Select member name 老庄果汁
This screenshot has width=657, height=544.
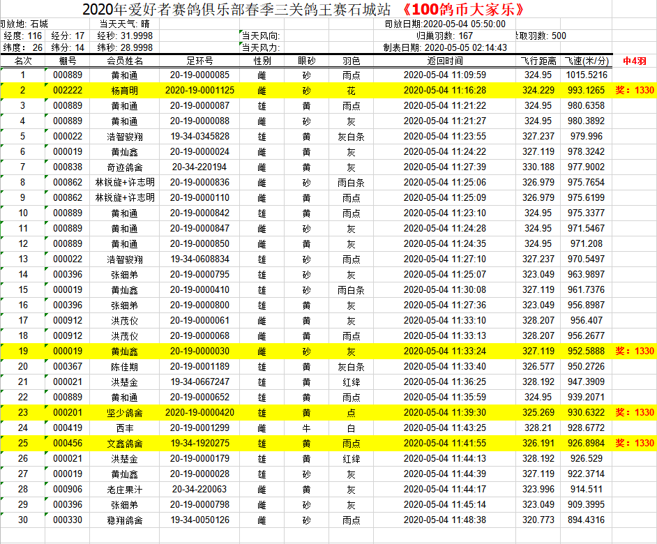(125, 490)
